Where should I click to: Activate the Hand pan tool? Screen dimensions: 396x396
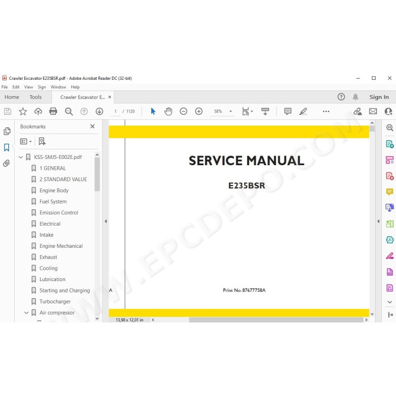168,111
